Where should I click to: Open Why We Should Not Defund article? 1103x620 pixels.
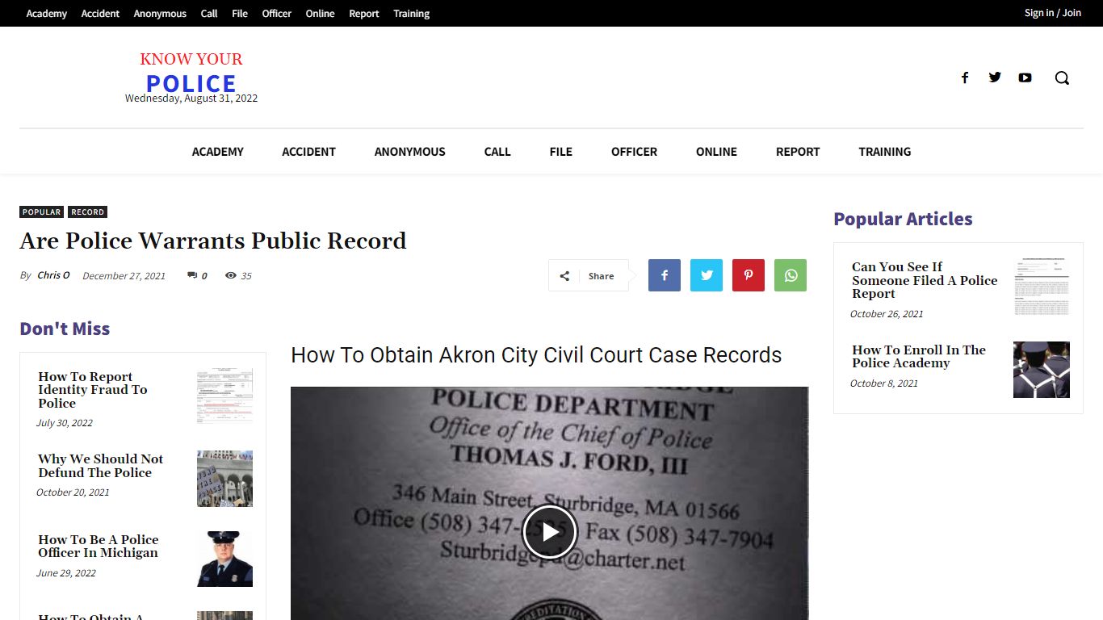[x=100, y=466]
